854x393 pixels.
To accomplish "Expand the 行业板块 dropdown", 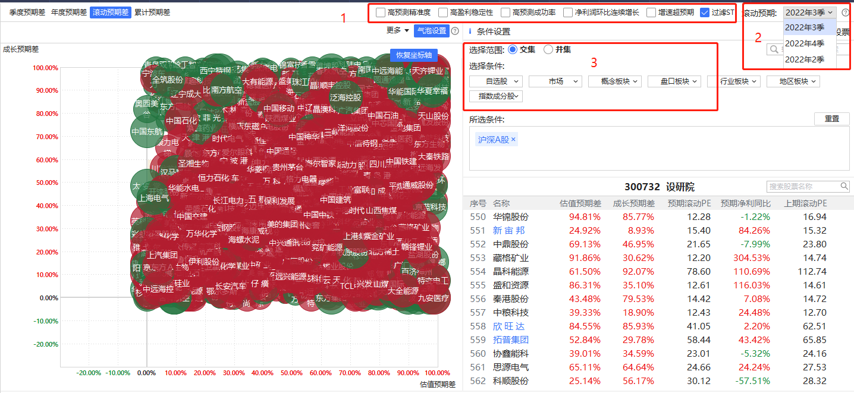I will click(x=734, y=81).
